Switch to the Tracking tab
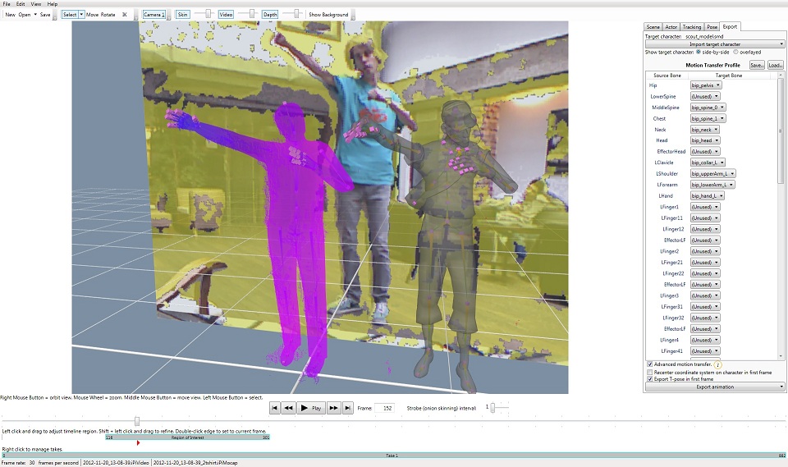 pyautogui.click(x=691, y=27)
